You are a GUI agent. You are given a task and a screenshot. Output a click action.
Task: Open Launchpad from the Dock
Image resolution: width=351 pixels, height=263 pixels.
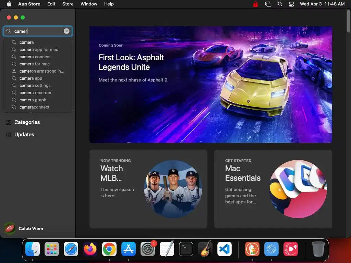point(52,249)
